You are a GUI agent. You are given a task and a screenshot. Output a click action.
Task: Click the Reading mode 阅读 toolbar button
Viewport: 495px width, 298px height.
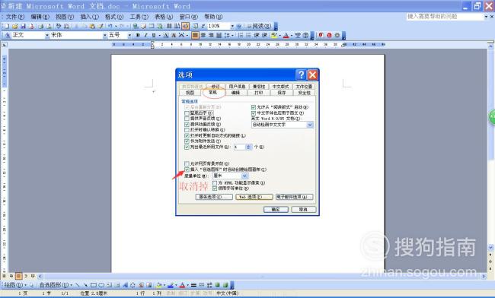pos(259,26)
